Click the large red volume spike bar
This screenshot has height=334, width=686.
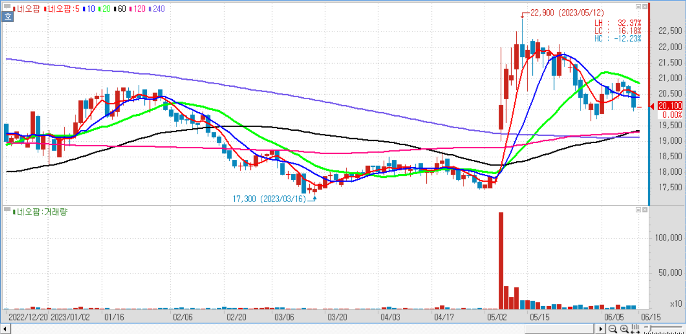tap(501, 261)
